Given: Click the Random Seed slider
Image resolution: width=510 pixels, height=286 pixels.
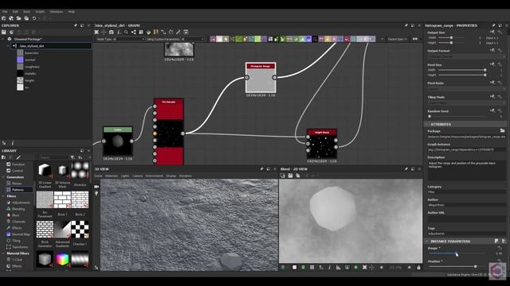Looking at the screenshot, I should 457,116.
